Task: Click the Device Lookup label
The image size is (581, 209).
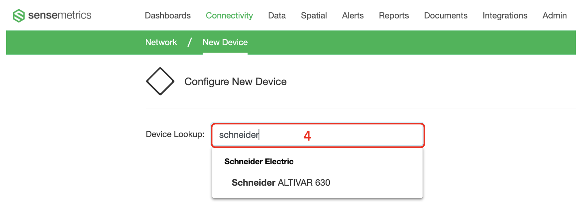Action: pyautogui.click(x=175, y=134)
